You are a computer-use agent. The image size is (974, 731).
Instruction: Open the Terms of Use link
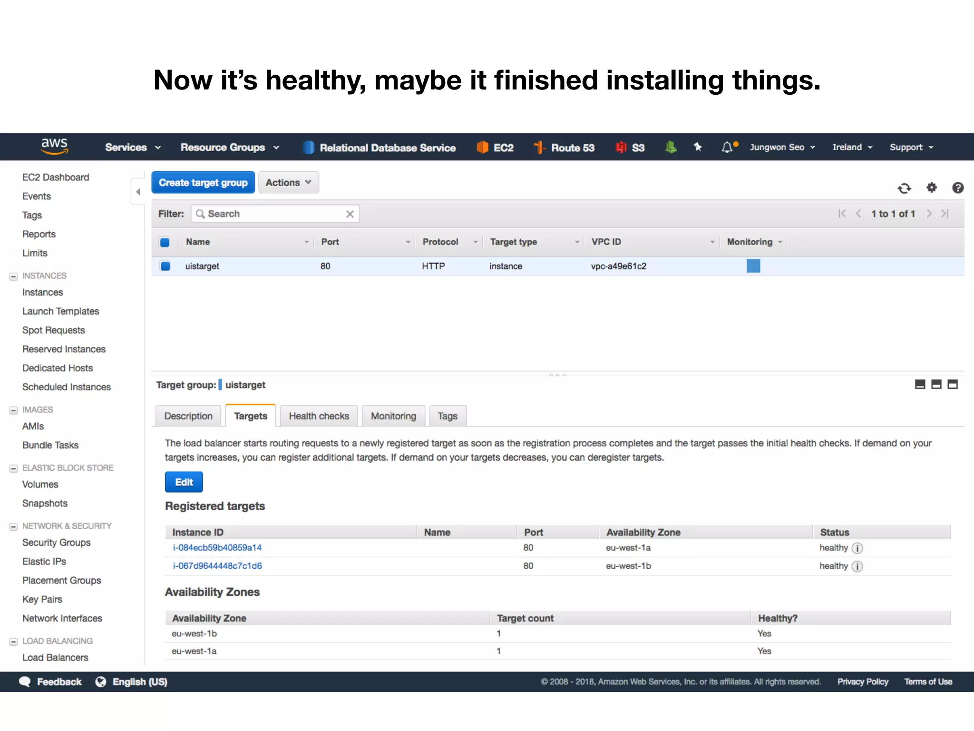(x=928, y=682)
